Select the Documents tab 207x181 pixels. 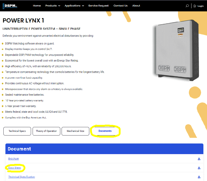point(105,131)
